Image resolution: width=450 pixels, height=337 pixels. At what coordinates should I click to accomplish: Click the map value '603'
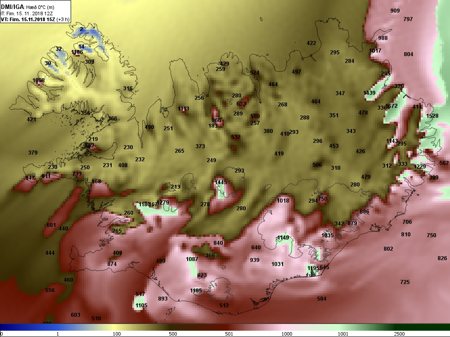coord(76,315)
